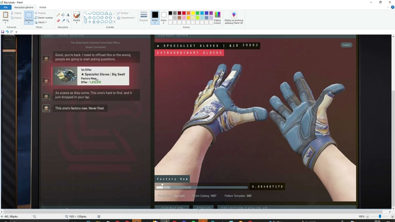Pick the black color swatch
Viewport: 395px width, 222px height.
[170, 13]
